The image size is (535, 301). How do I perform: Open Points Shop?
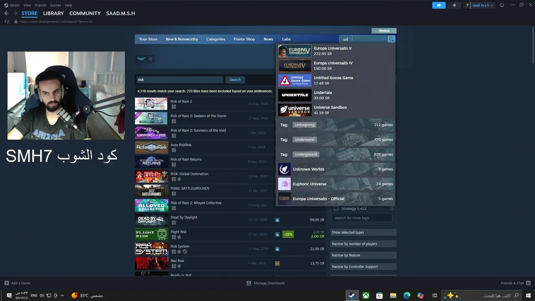tap(244, 39)
